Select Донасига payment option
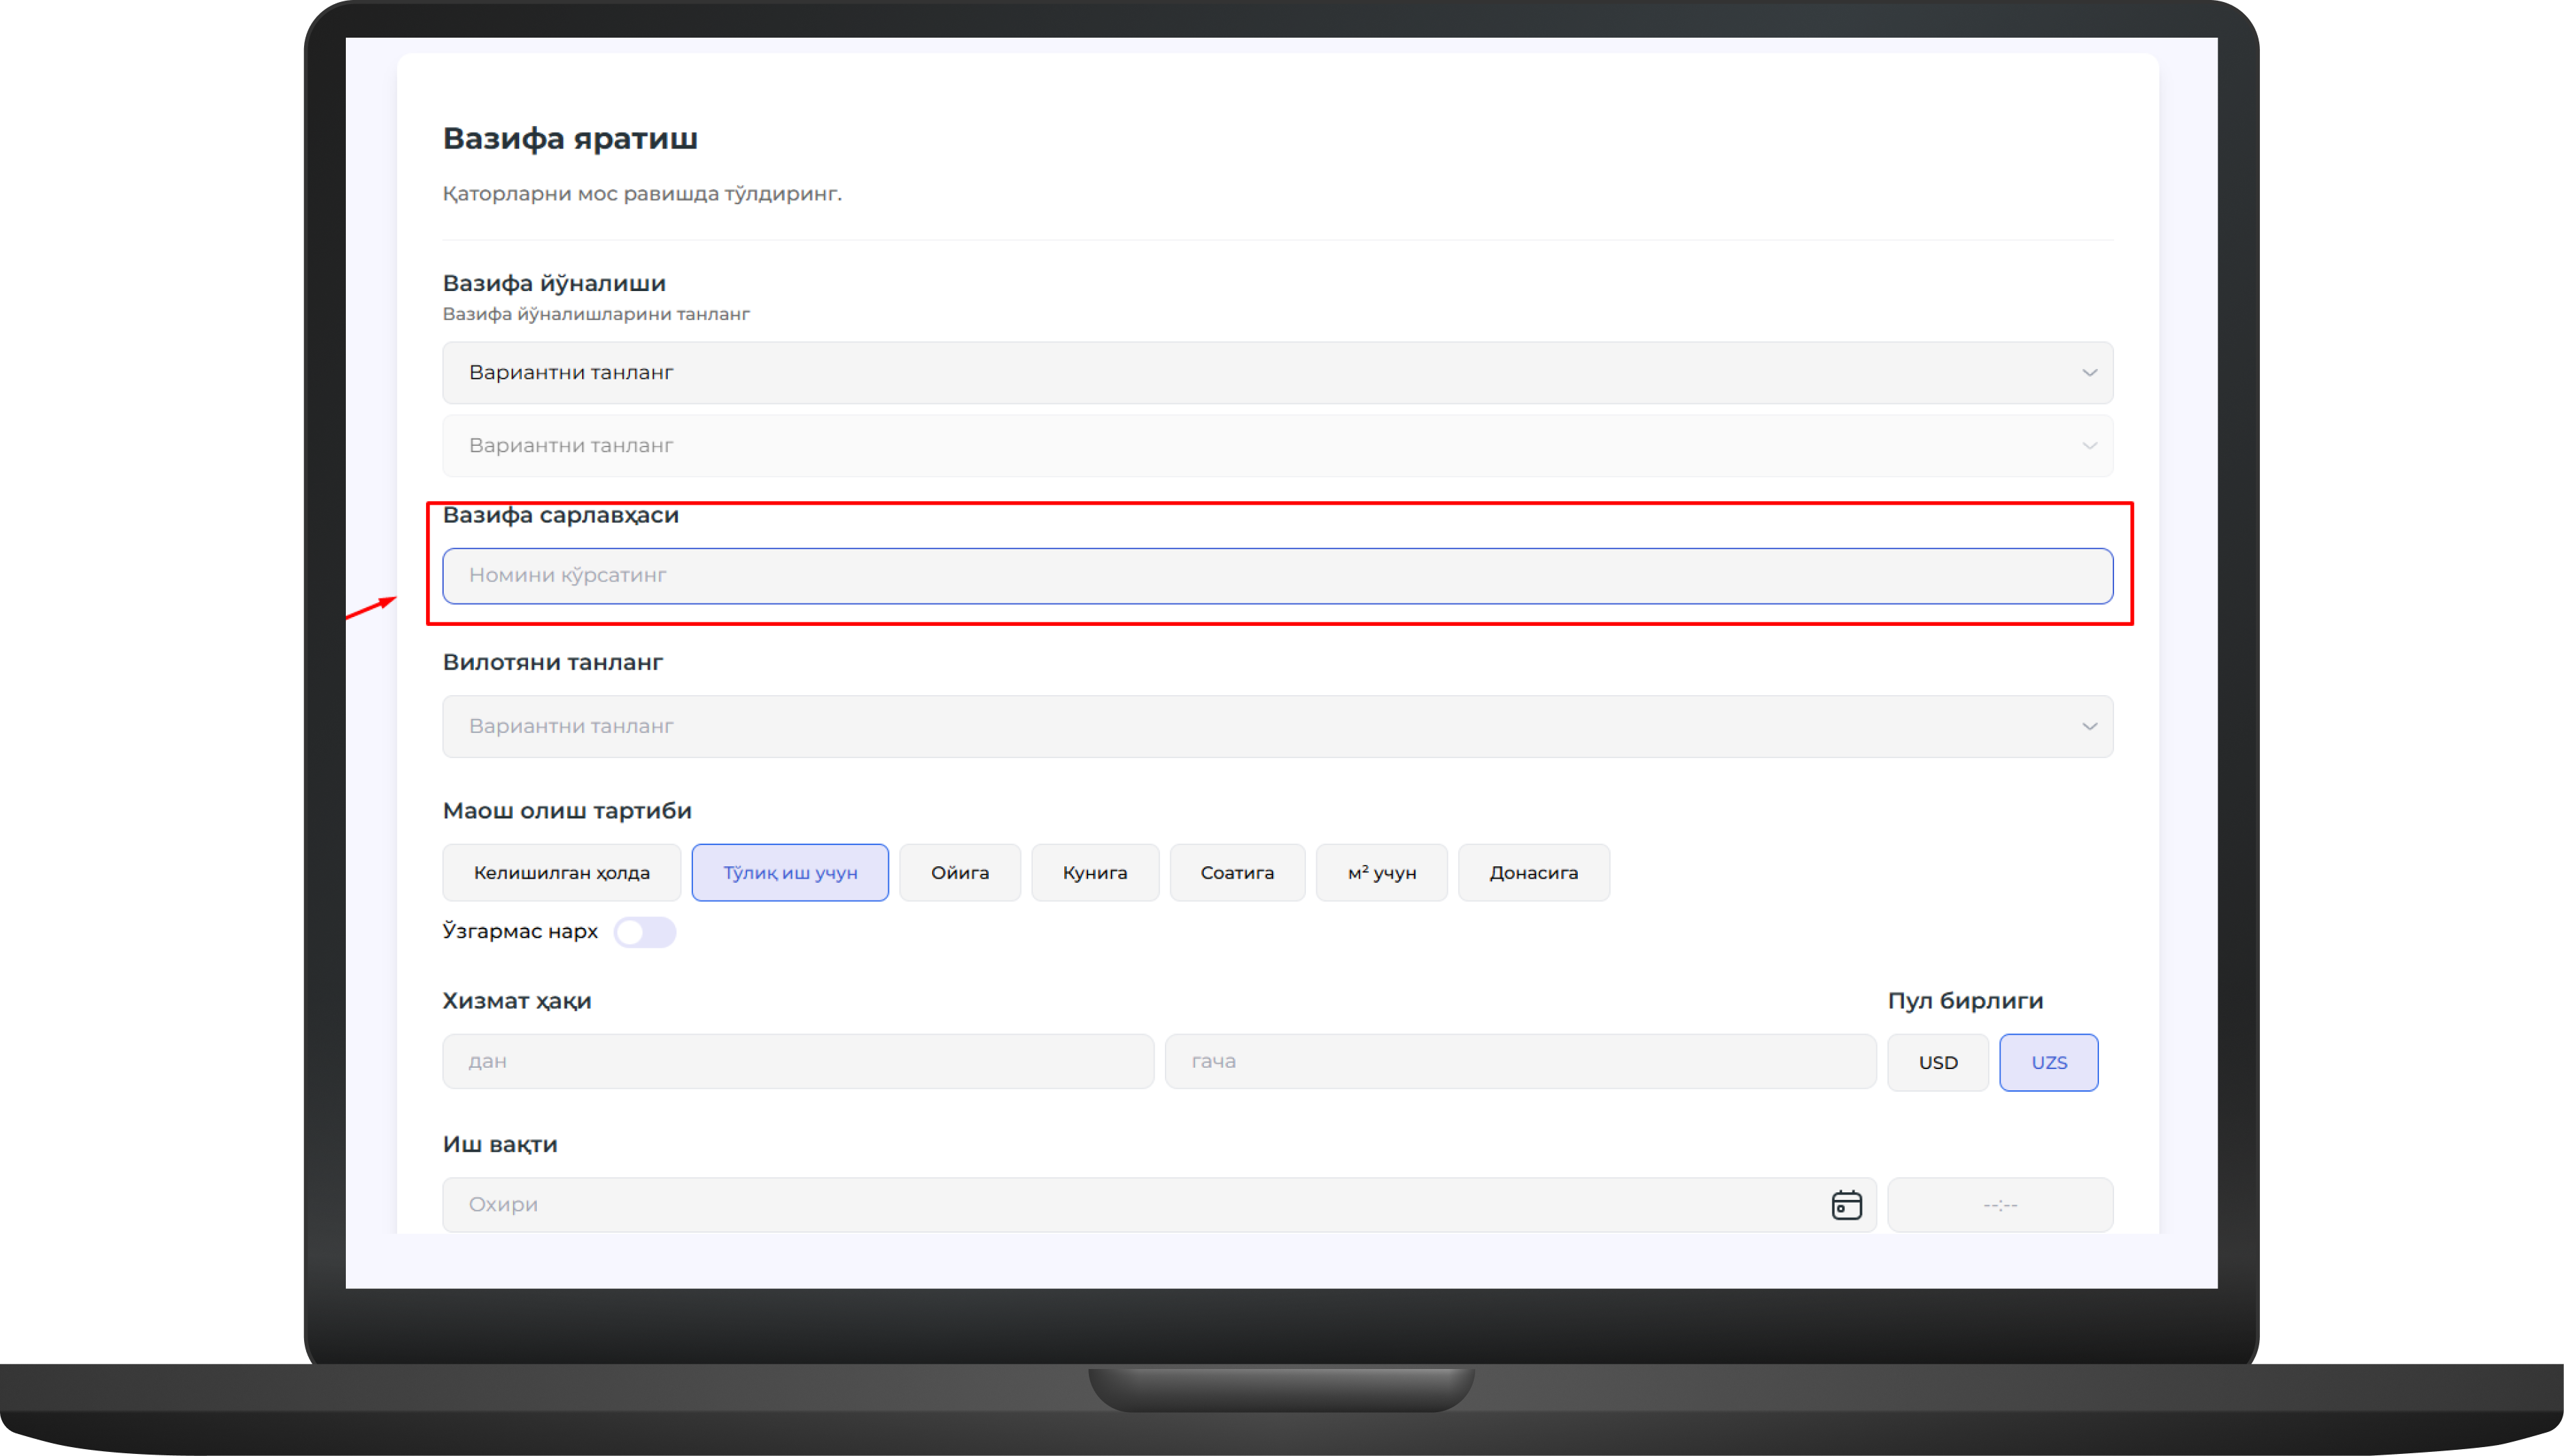This screenshot has width=2564, height=1456. tap(1533, 873)
